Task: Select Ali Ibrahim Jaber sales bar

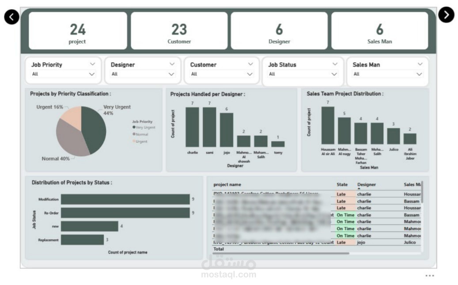Action: pyautogui.click(x=410, y=139)
